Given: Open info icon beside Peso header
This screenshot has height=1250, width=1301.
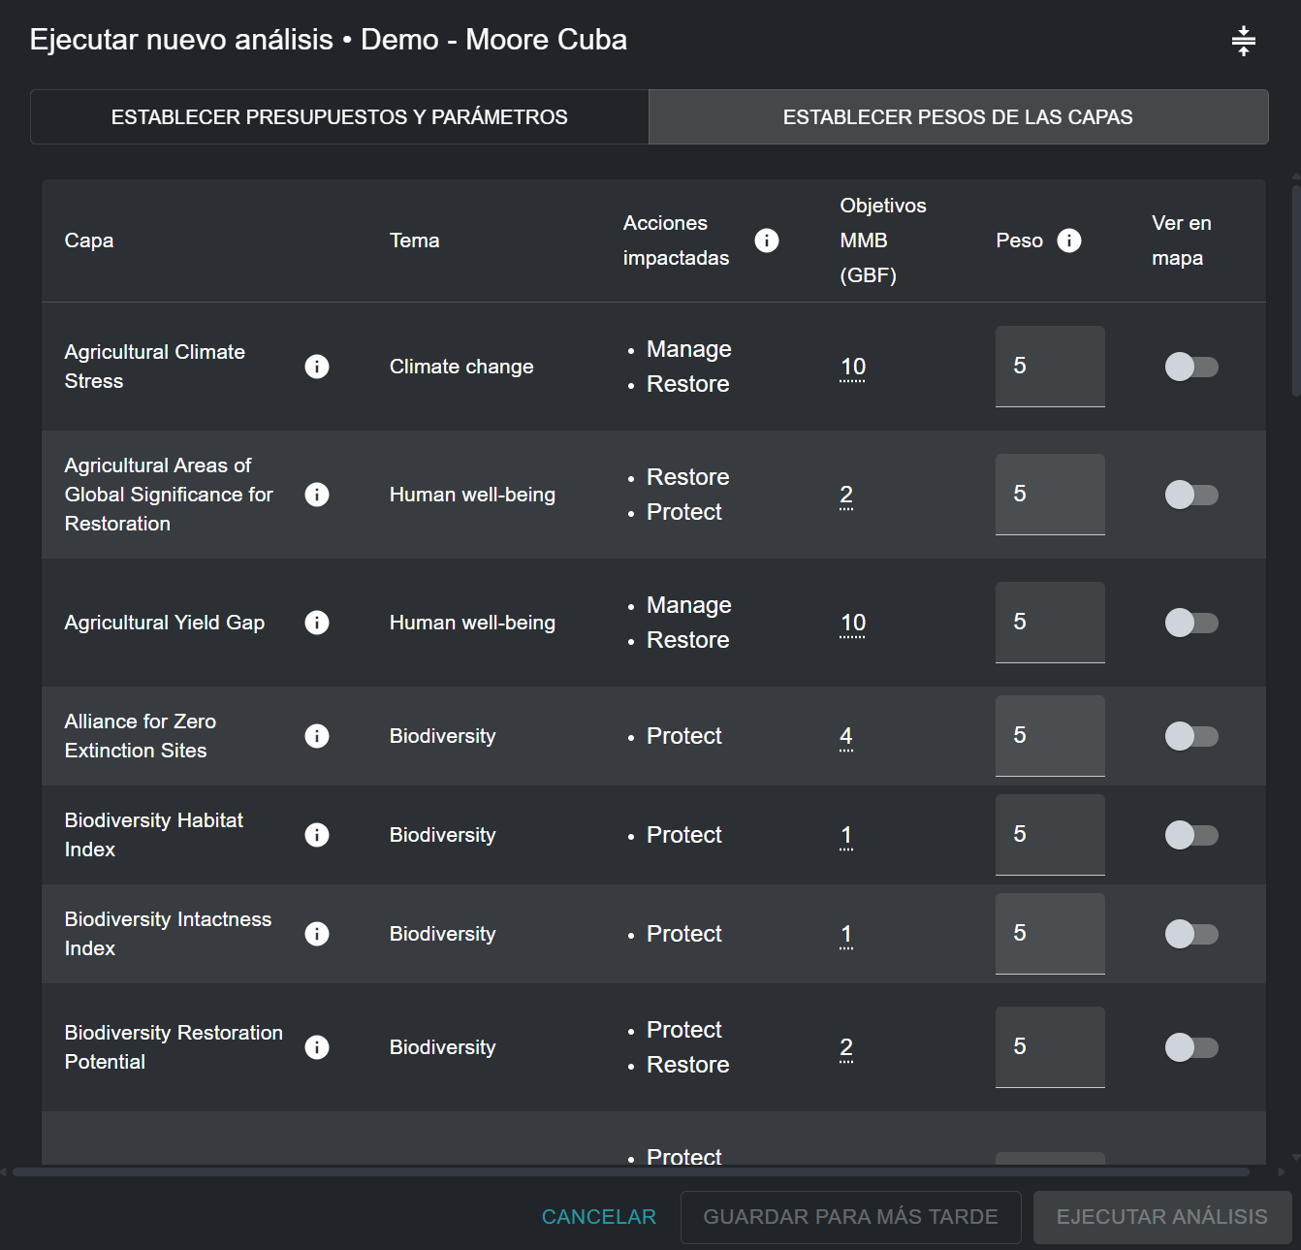Looking at the screenshot, I should pyautogui.click(x=1068, y=240).
